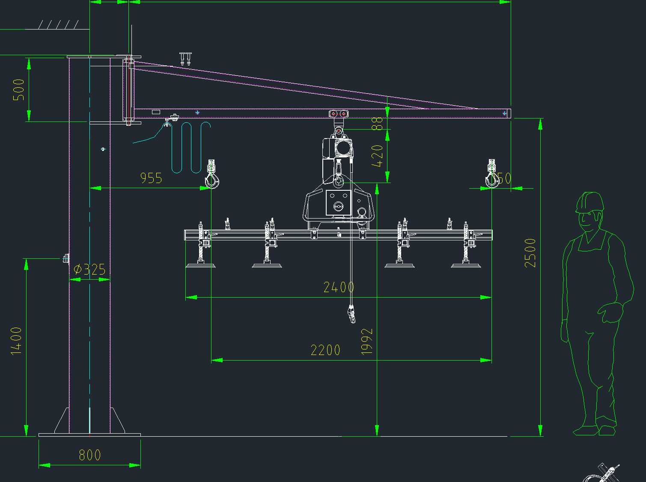The image size is (646, 482).
Task: Select the vertical 2500 dimension text
Action: (x=530, y=253)
